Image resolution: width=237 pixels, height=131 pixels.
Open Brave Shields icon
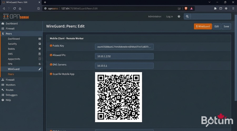tap(186, 9)
